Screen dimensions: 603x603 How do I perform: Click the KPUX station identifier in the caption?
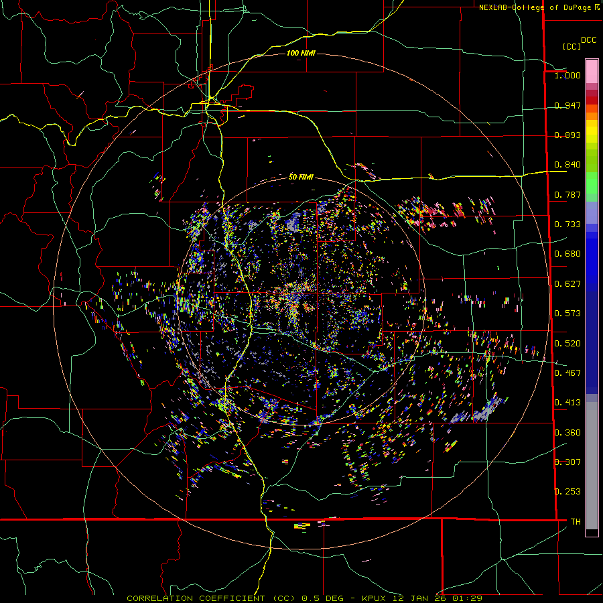[x=375, y=598]
